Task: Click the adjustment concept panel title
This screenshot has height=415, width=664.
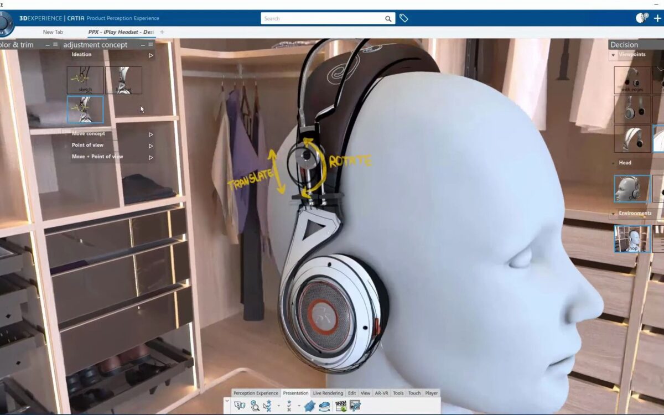Action: 95,45
